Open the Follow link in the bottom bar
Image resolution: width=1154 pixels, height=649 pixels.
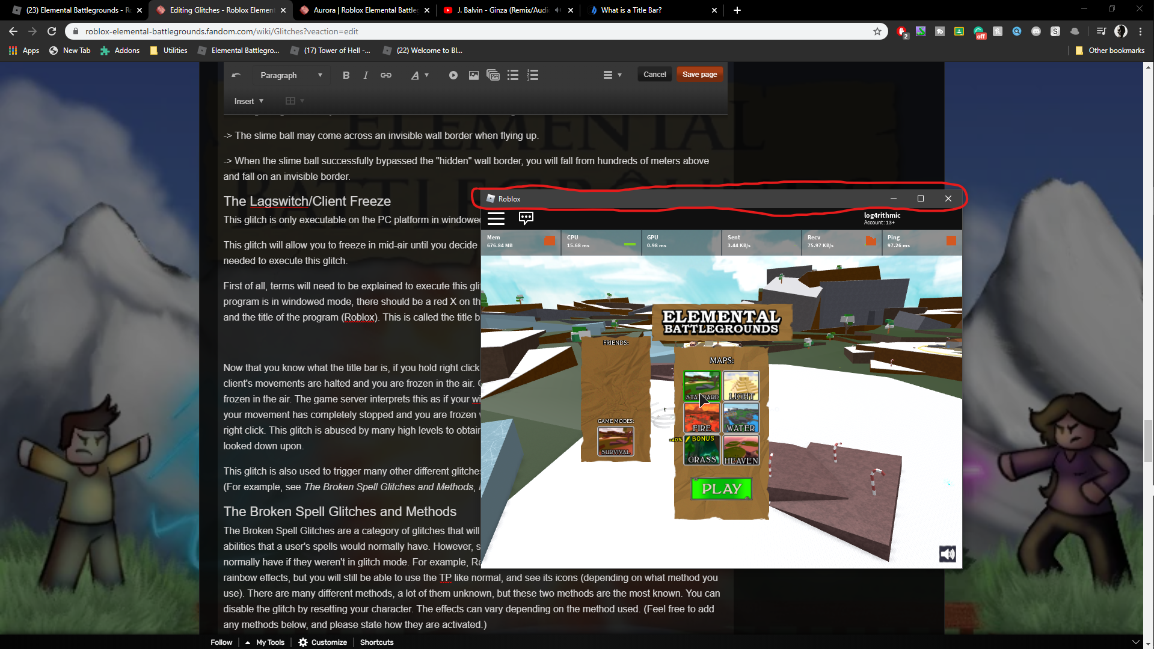221,642
